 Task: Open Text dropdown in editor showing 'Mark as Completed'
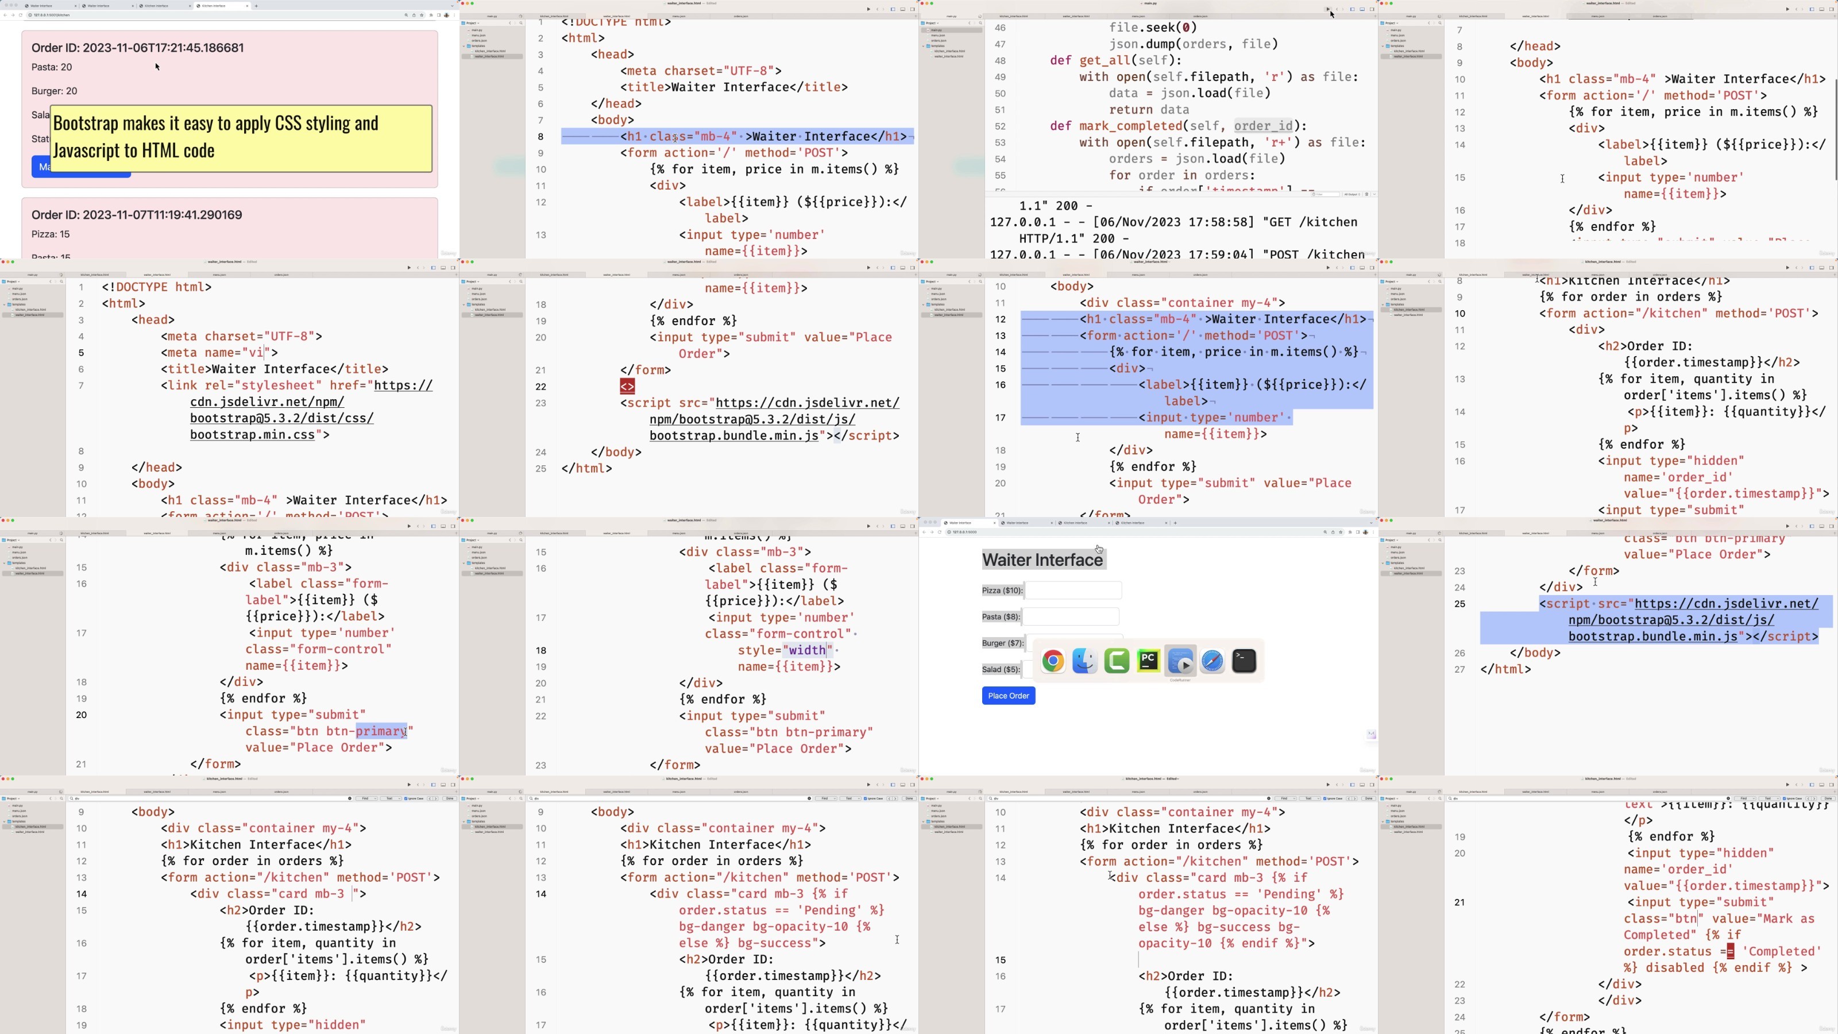click(1769, 798)
